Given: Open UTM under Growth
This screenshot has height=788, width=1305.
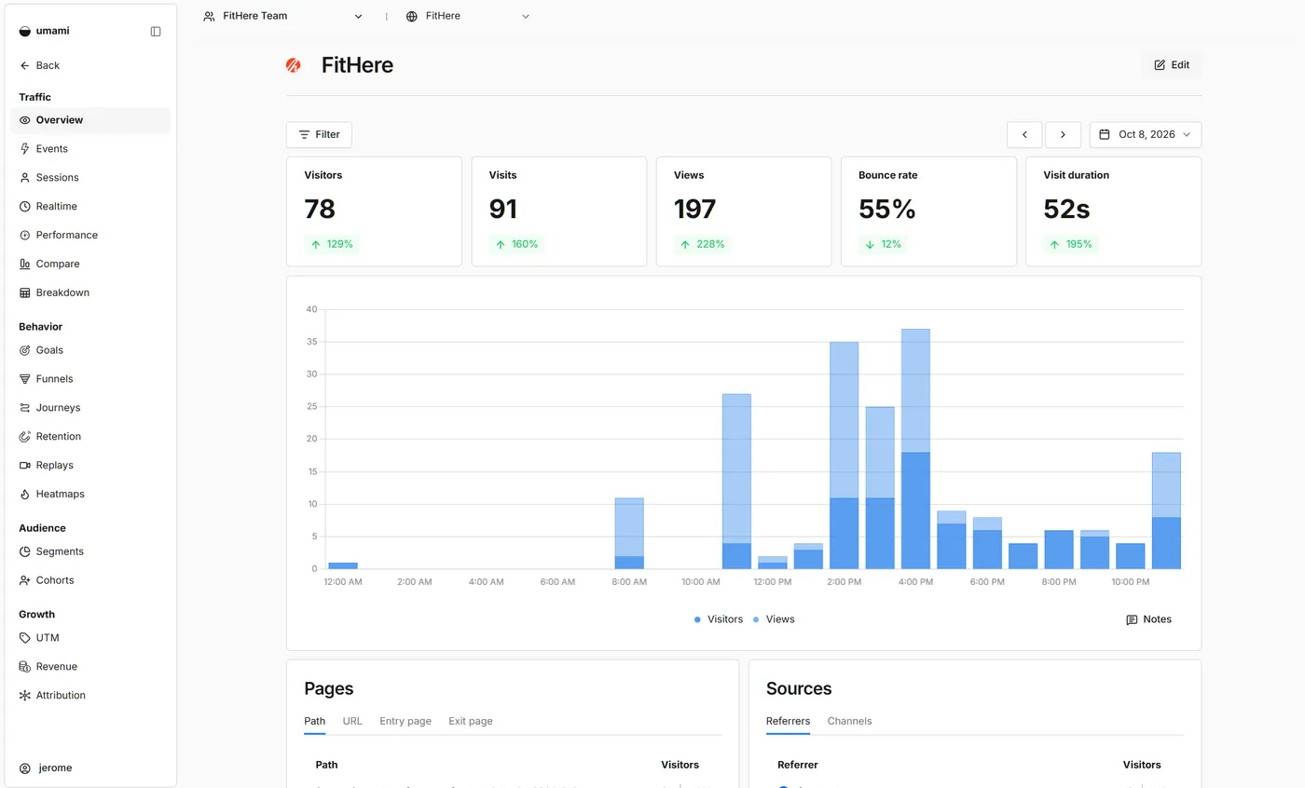Looking at the screenshot, I should click(x=90, y=638).
